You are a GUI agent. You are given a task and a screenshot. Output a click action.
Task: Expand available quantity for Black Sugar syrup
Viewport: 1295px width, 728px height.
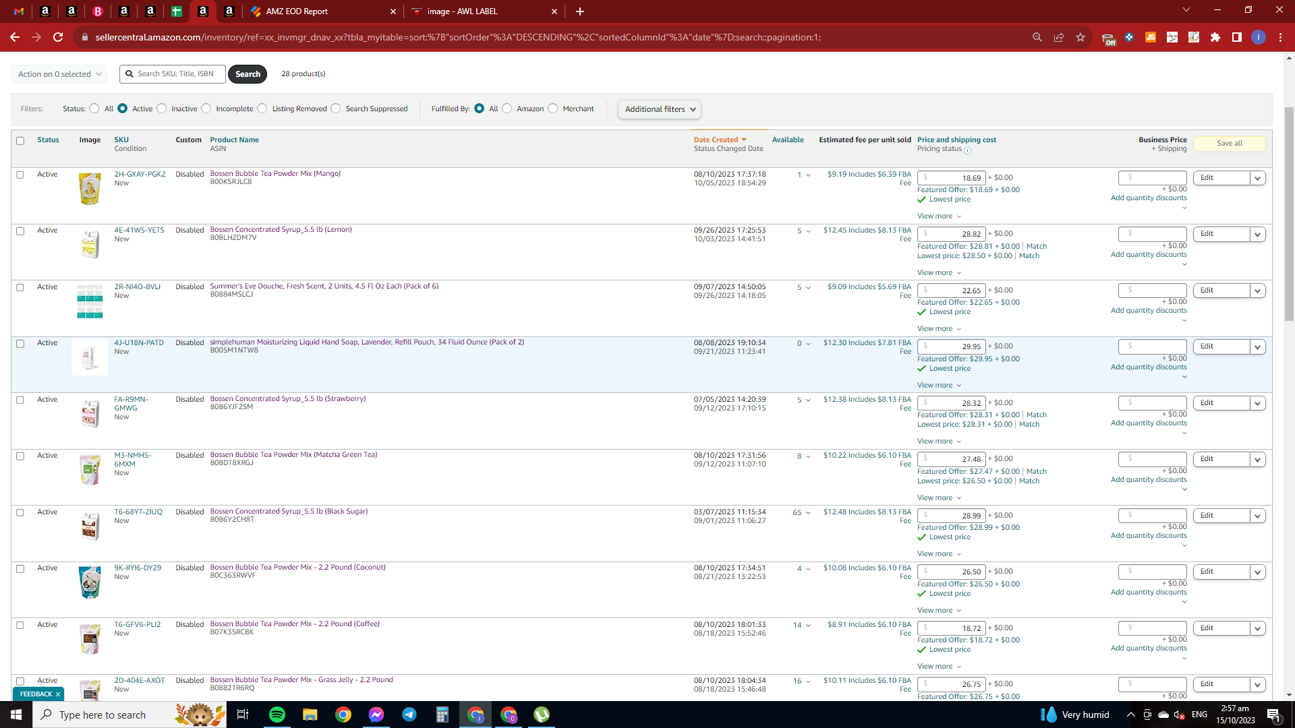(x=808, y=513)
